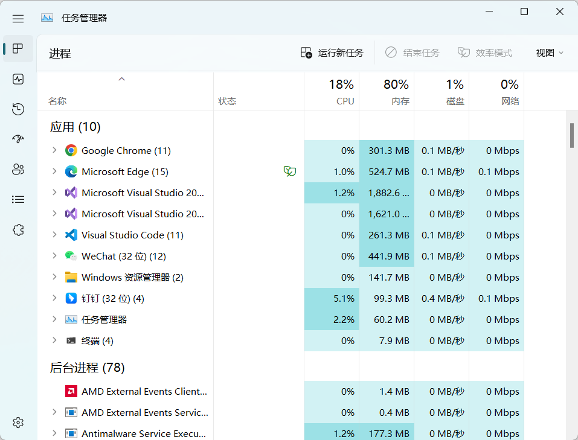Expand the WeChat (32 位) (12) group
578x440 pixels.
pos(54,255)
